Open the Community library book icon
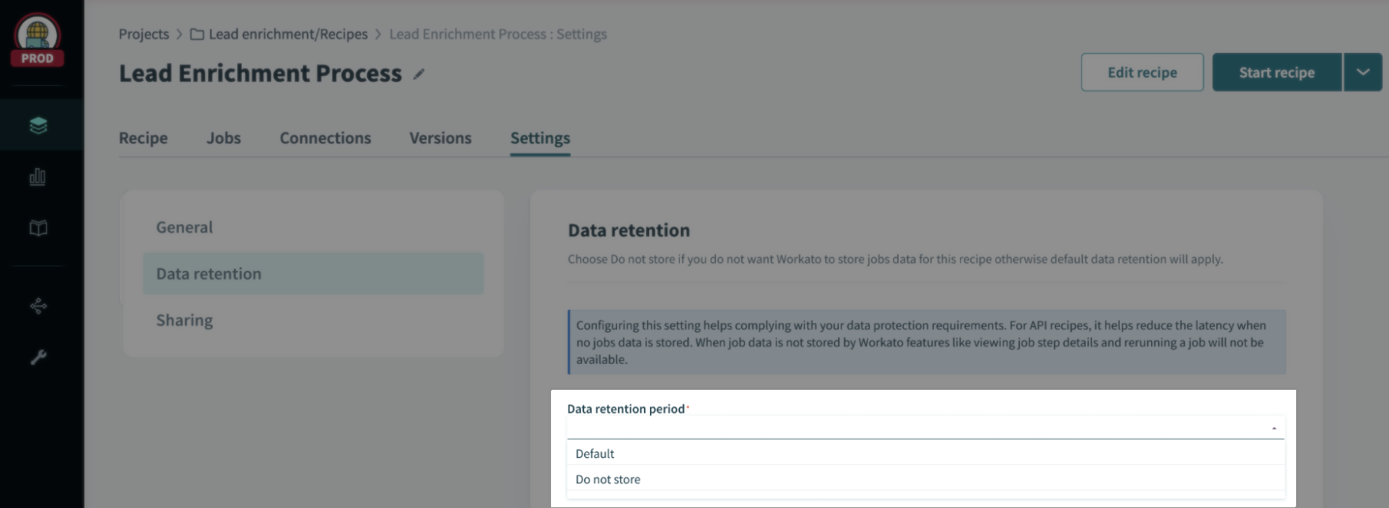1389x508 pixels. click(x=38, y=228)
